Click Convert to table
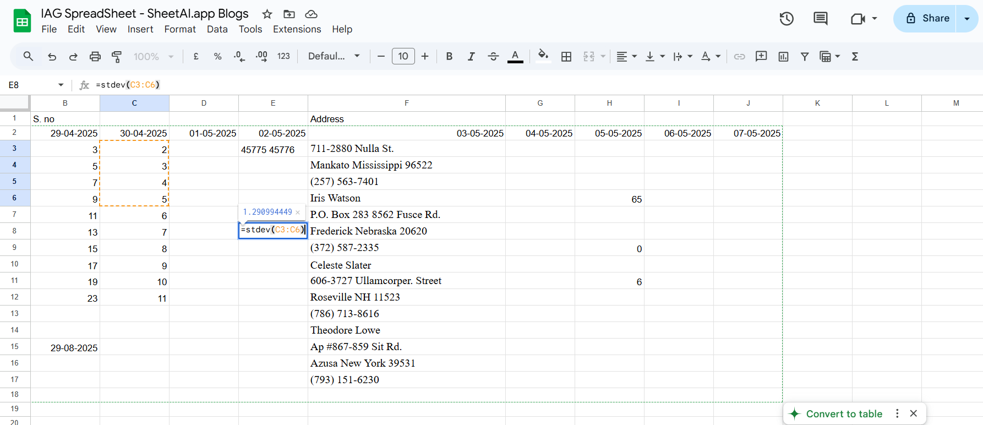 [844, 414]
